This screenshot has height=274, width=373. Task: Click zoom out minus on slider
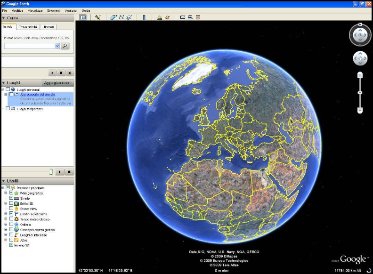pos(360,110)
